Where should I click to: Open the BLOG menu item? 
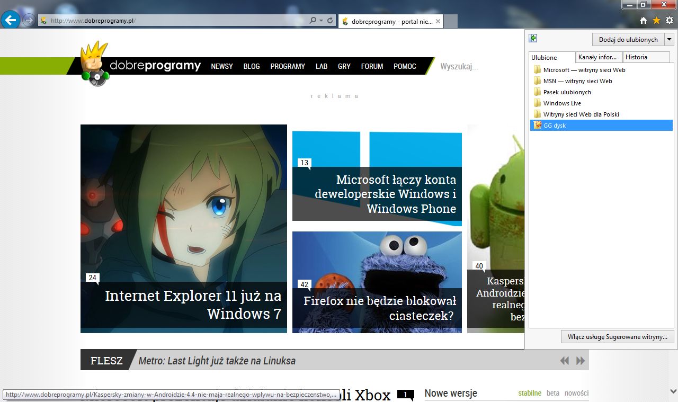coord(252,66)
